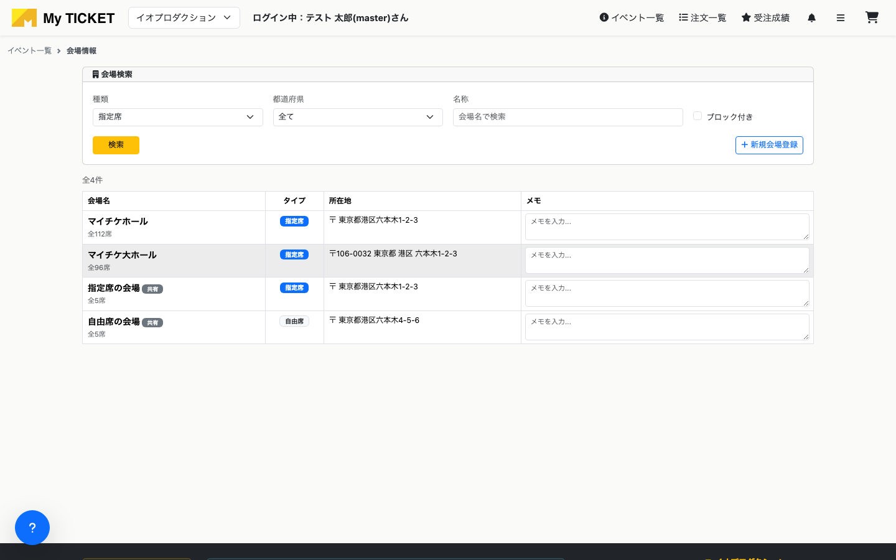Click the 新規会場登録 button
The image size is (896, 560).
[769, 145]
